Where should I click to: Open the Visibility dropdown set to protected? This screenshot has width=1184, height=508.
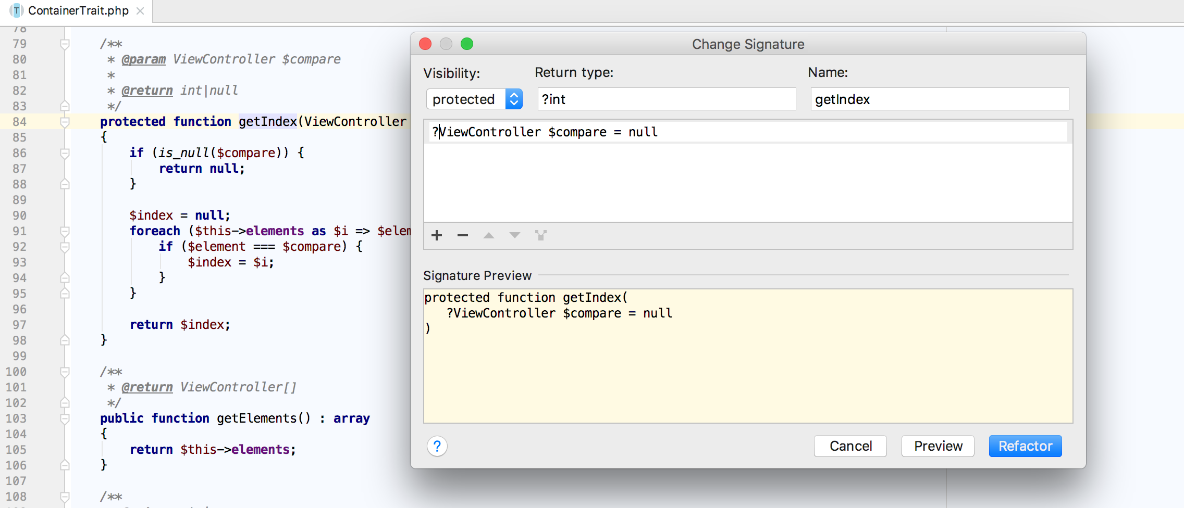(x=474, y=99)
